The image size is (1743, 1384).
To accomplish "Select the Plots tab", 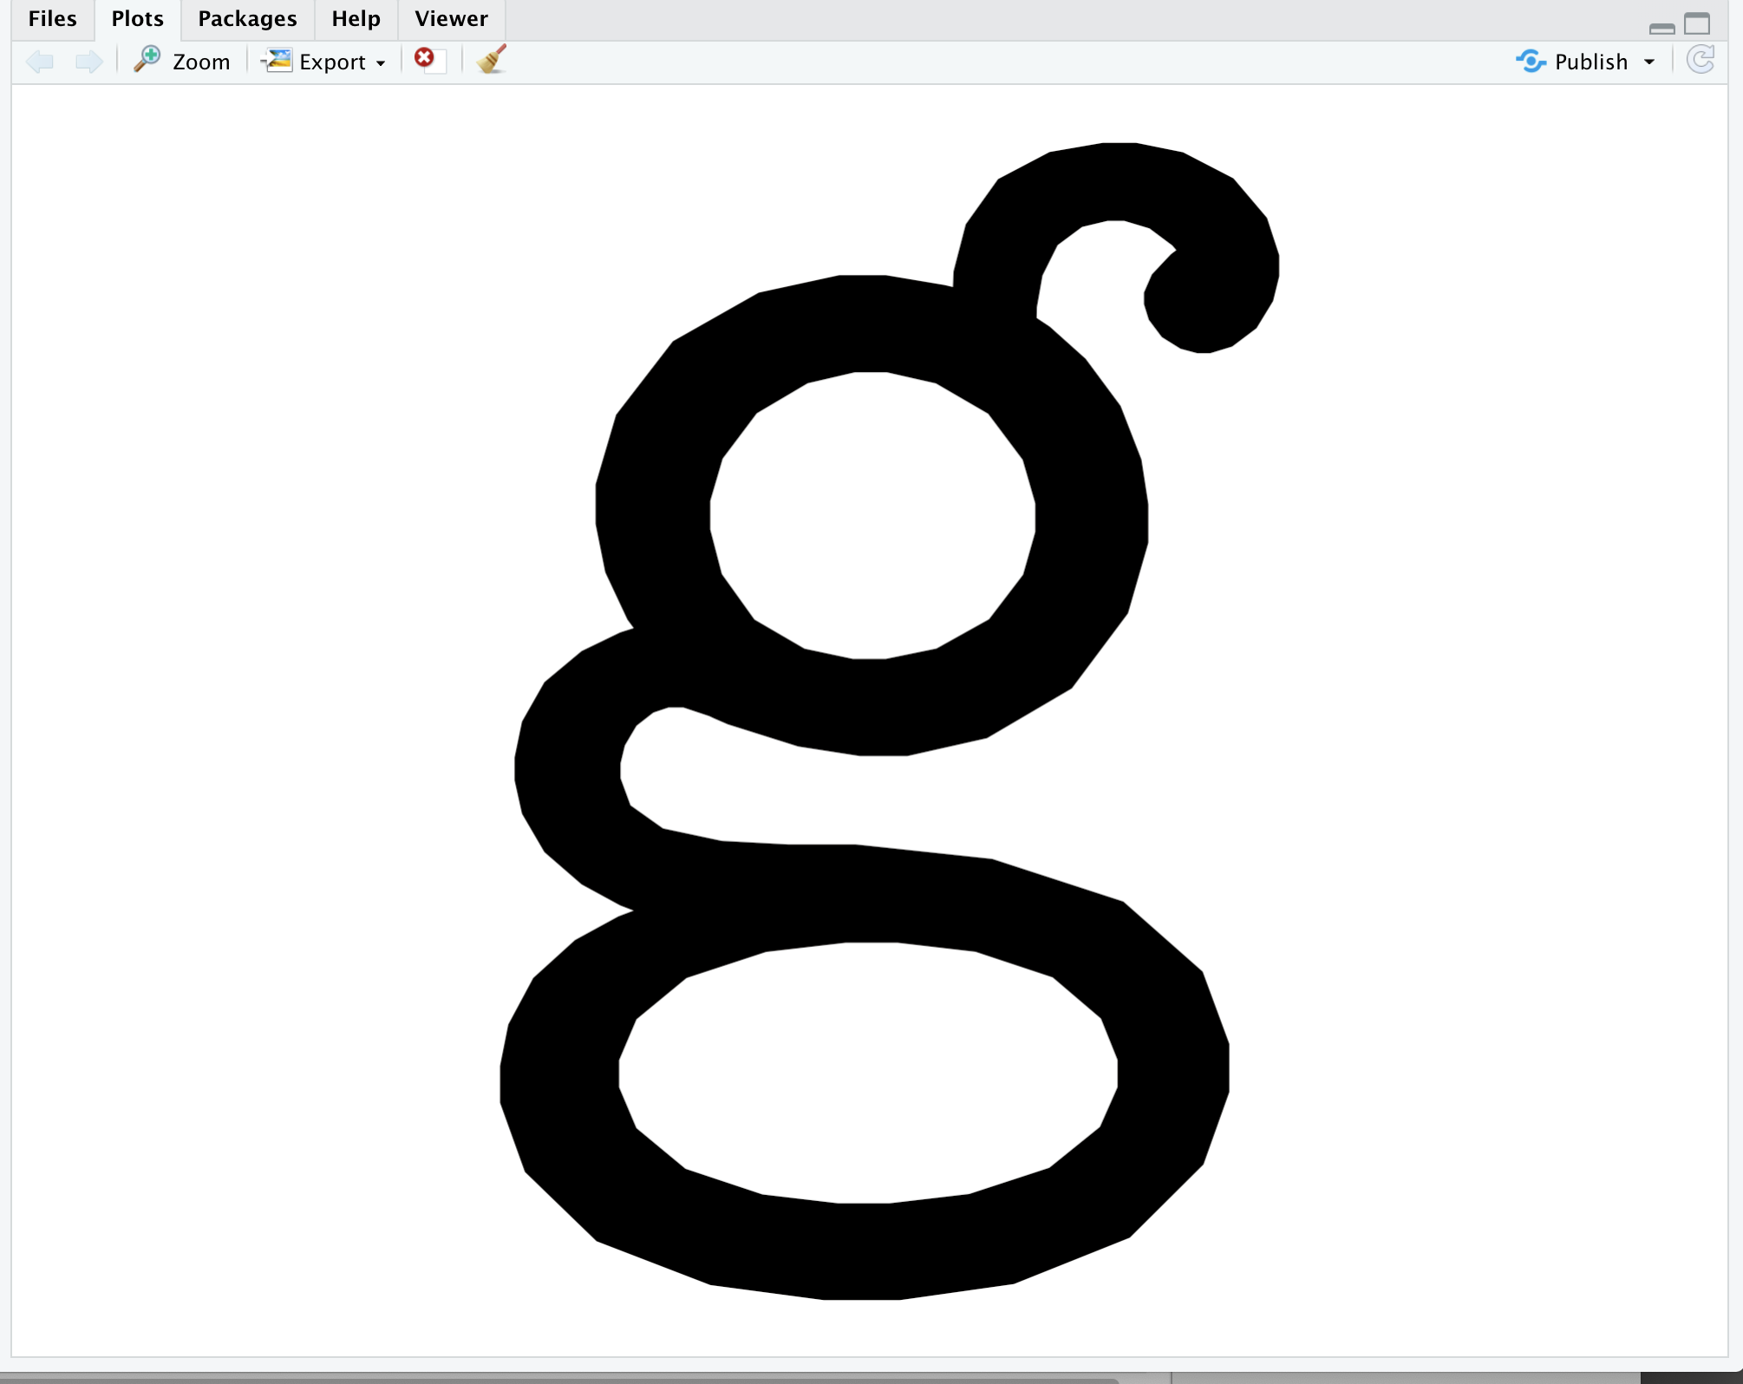I will 137,19.
